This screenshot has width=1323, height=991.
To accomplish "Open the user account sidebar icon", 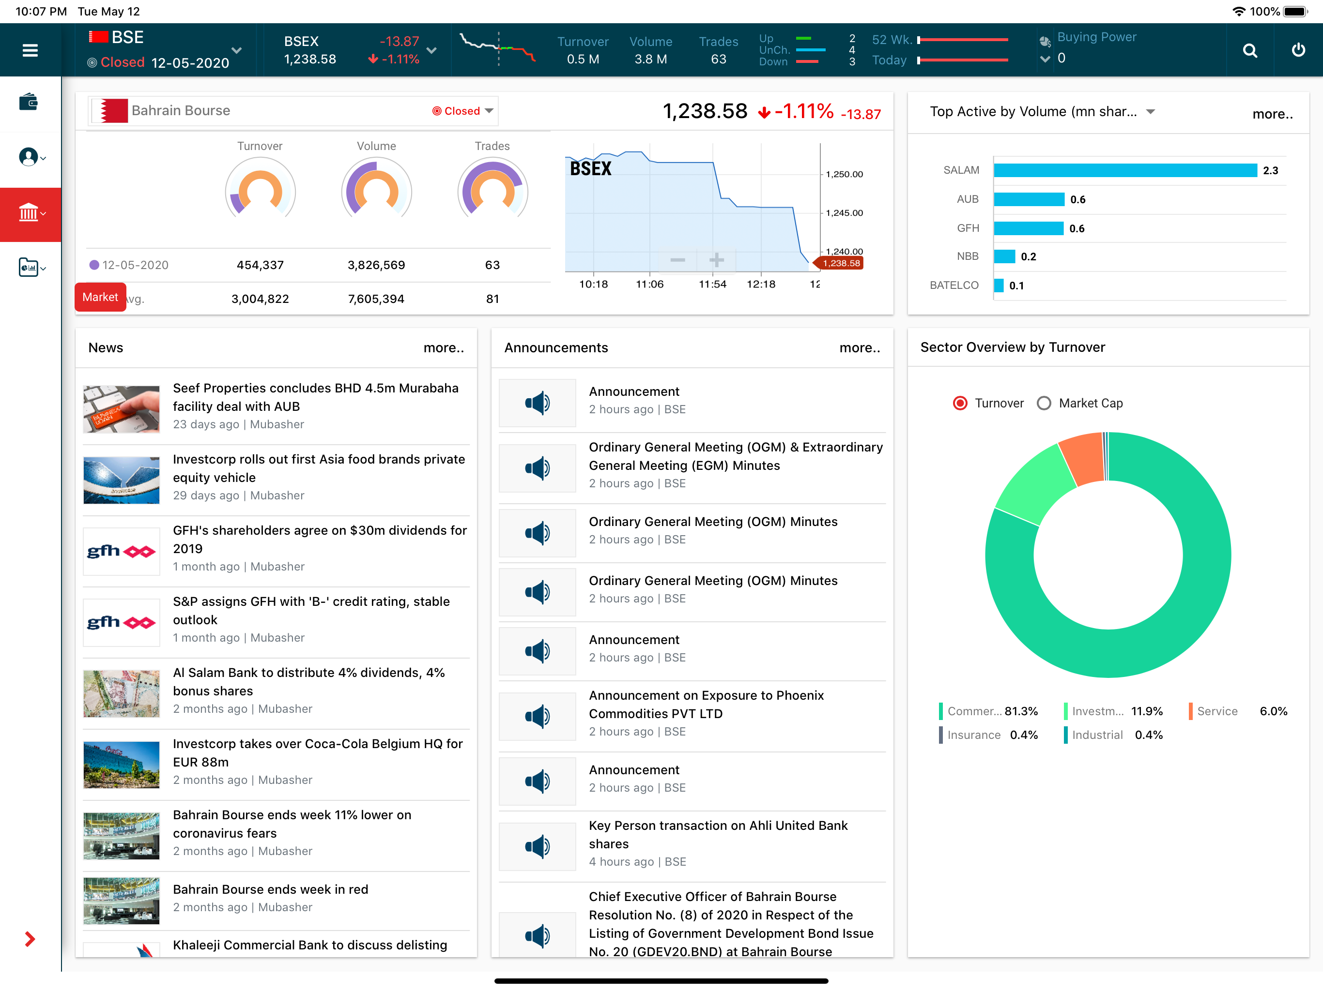I will (x=28, y=157).
